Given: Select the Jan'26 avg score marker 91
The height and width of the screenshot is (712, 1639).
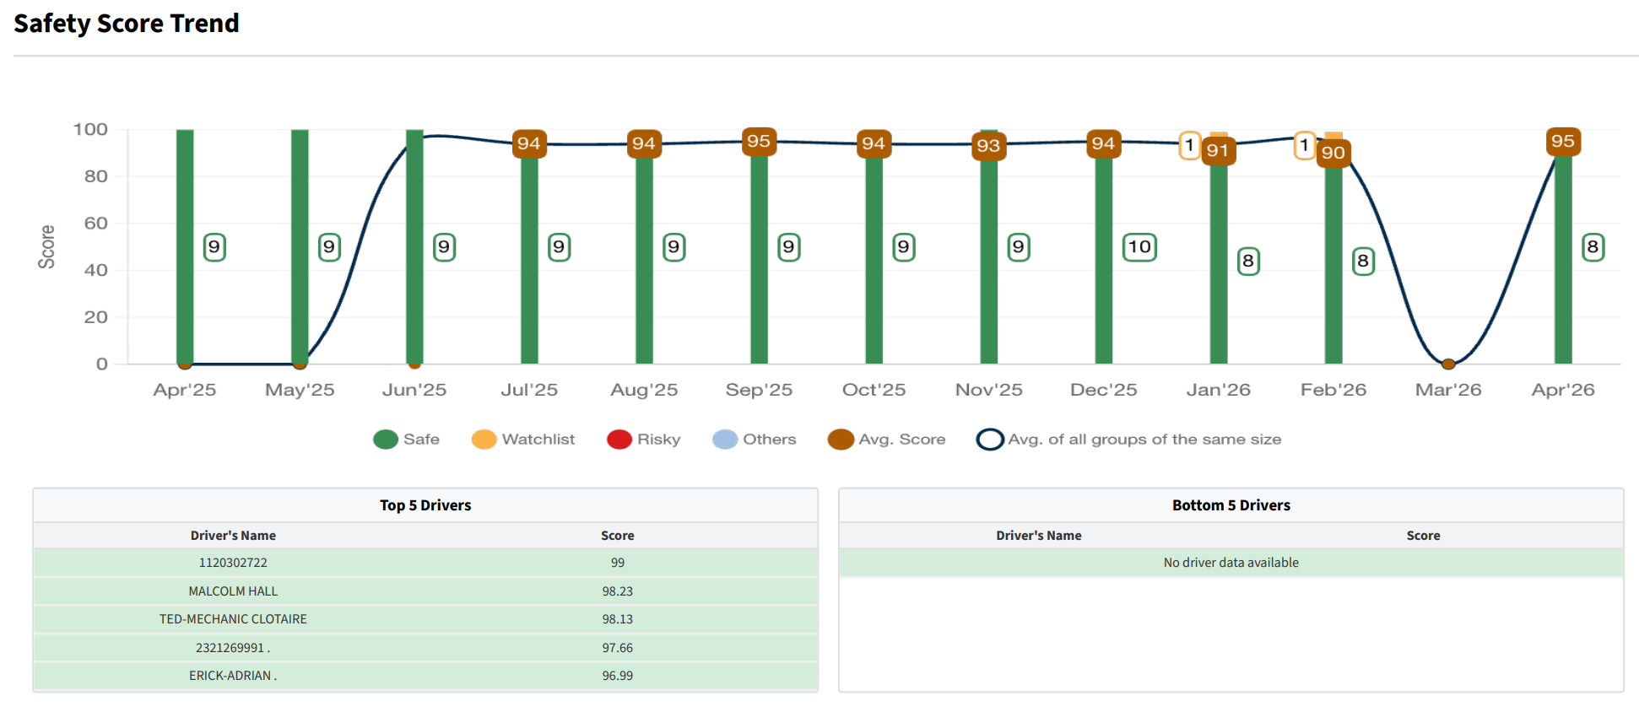Looking at the screenshot, I should [x=1218, y=151].
